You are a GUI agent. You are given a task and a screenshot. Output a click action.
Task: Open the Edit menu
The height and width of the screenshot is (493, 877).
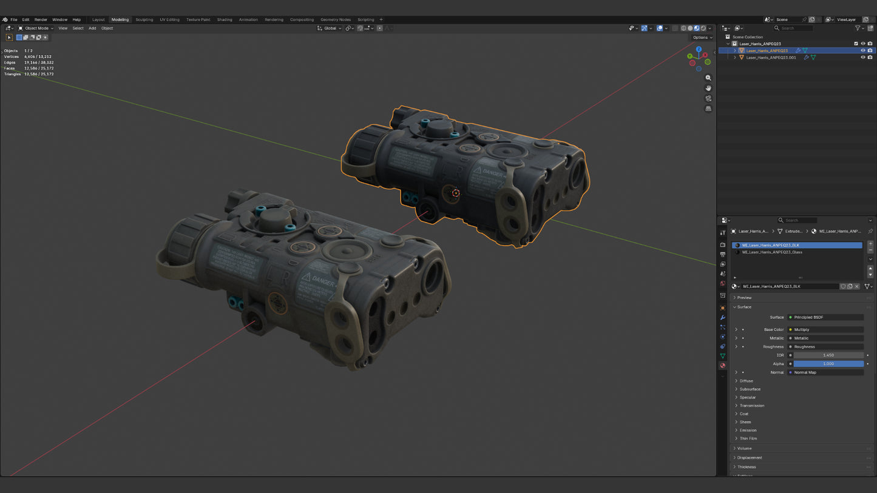25,19
